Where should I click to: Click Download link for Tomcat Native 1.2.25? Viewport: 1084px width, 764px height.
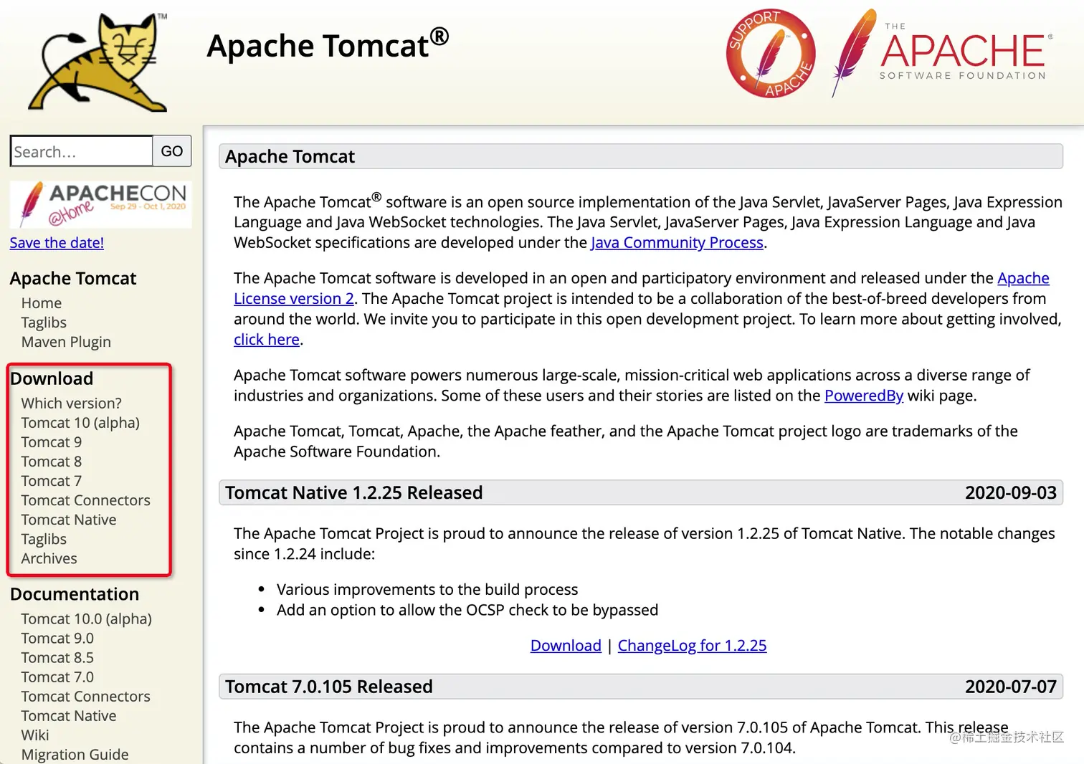point(566,646)
